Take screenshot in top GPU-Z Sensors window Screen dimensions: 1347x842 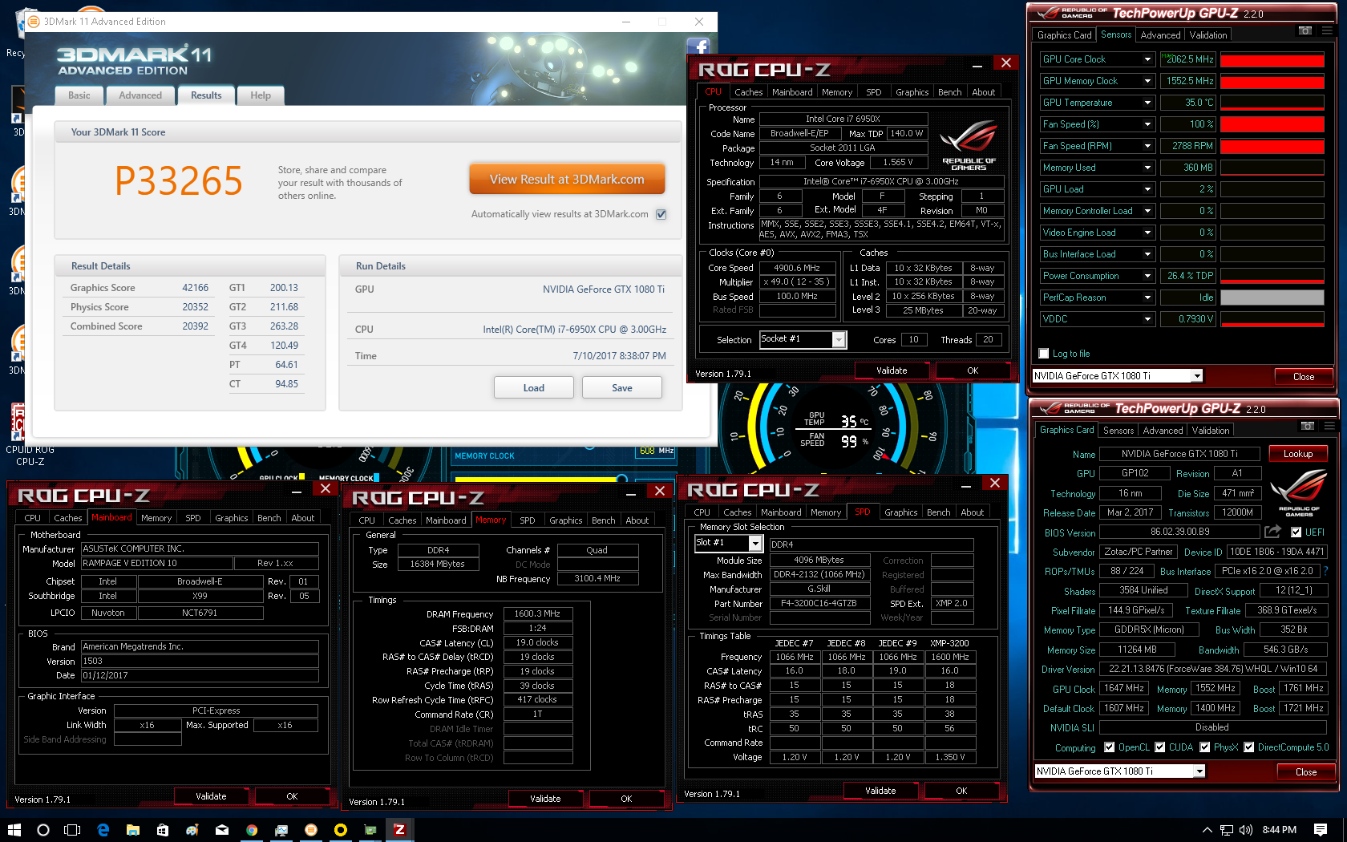(1305, 30)
